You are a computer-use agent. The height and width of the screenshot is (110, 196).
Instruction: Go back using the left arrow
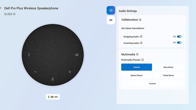click(x=1, y=8)
